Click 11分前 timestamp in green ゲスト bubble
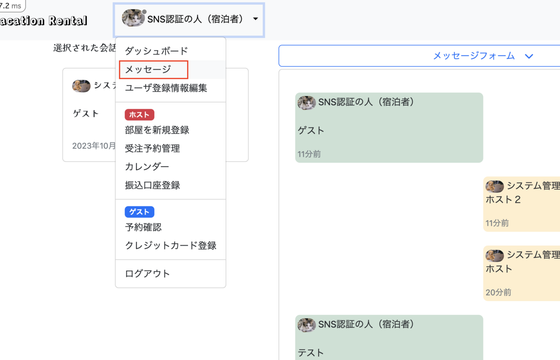Screen dimensions: 560x360 point(309,154)
